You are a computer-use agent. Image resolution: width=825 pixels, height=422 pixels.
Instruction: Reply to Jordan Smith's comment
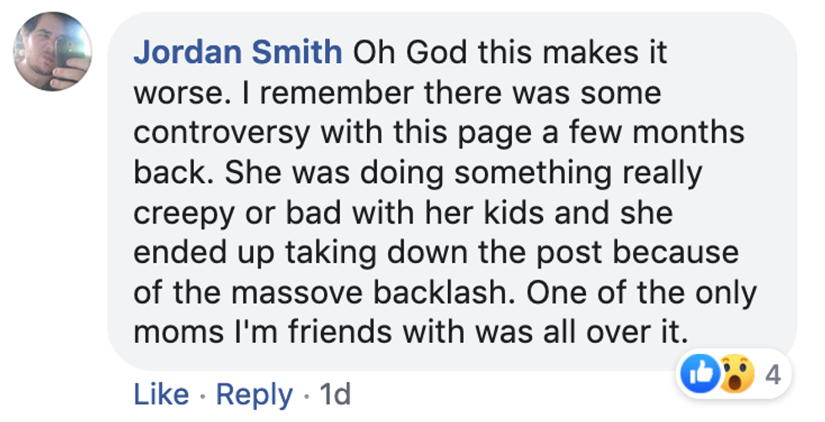tap(254, 393)
